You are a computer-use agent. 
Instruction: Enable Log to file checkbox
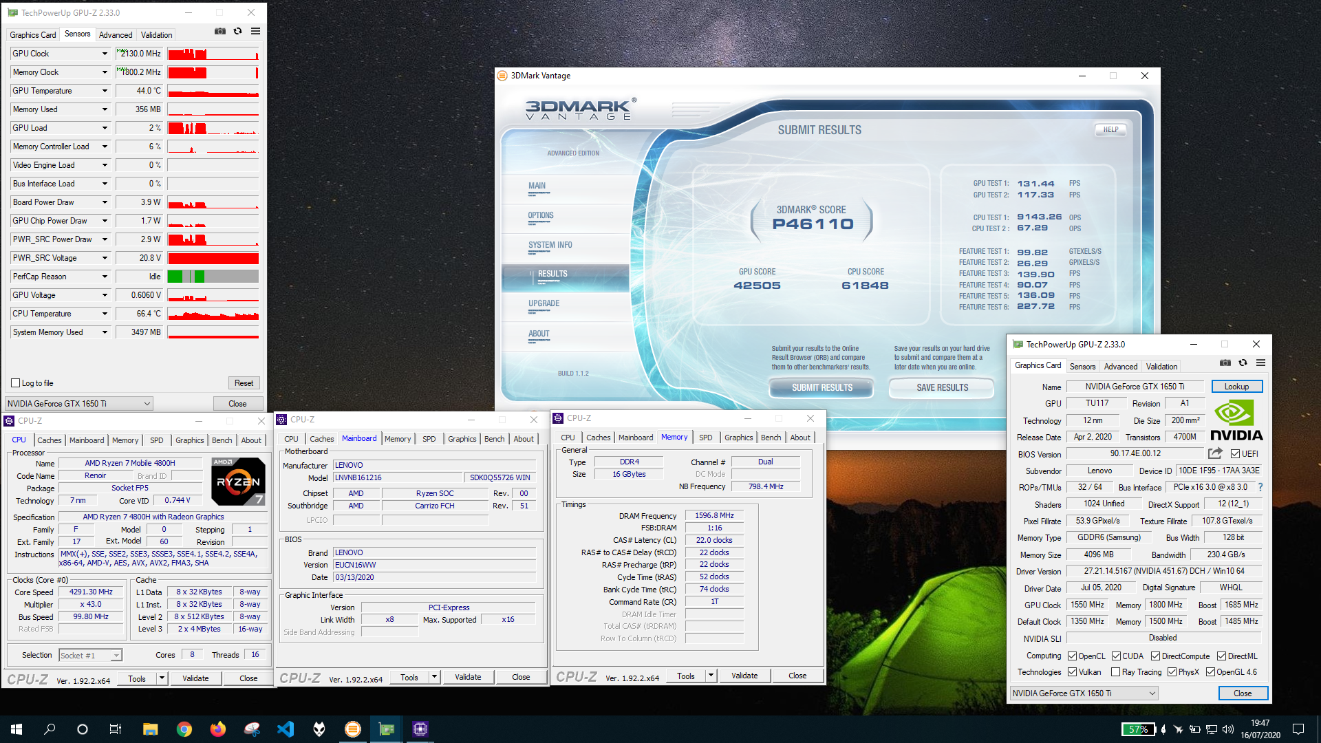[15, 383]
